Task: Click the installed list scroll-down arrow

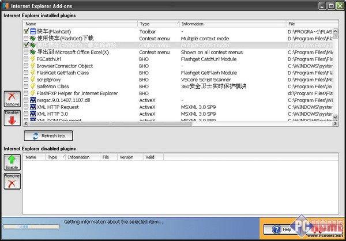Action: pyautogui.click(x=336, y=117)
